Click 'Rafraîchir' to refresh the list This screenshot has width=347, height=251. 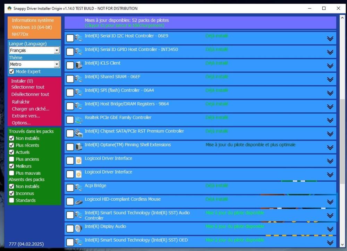click(21, 102)
